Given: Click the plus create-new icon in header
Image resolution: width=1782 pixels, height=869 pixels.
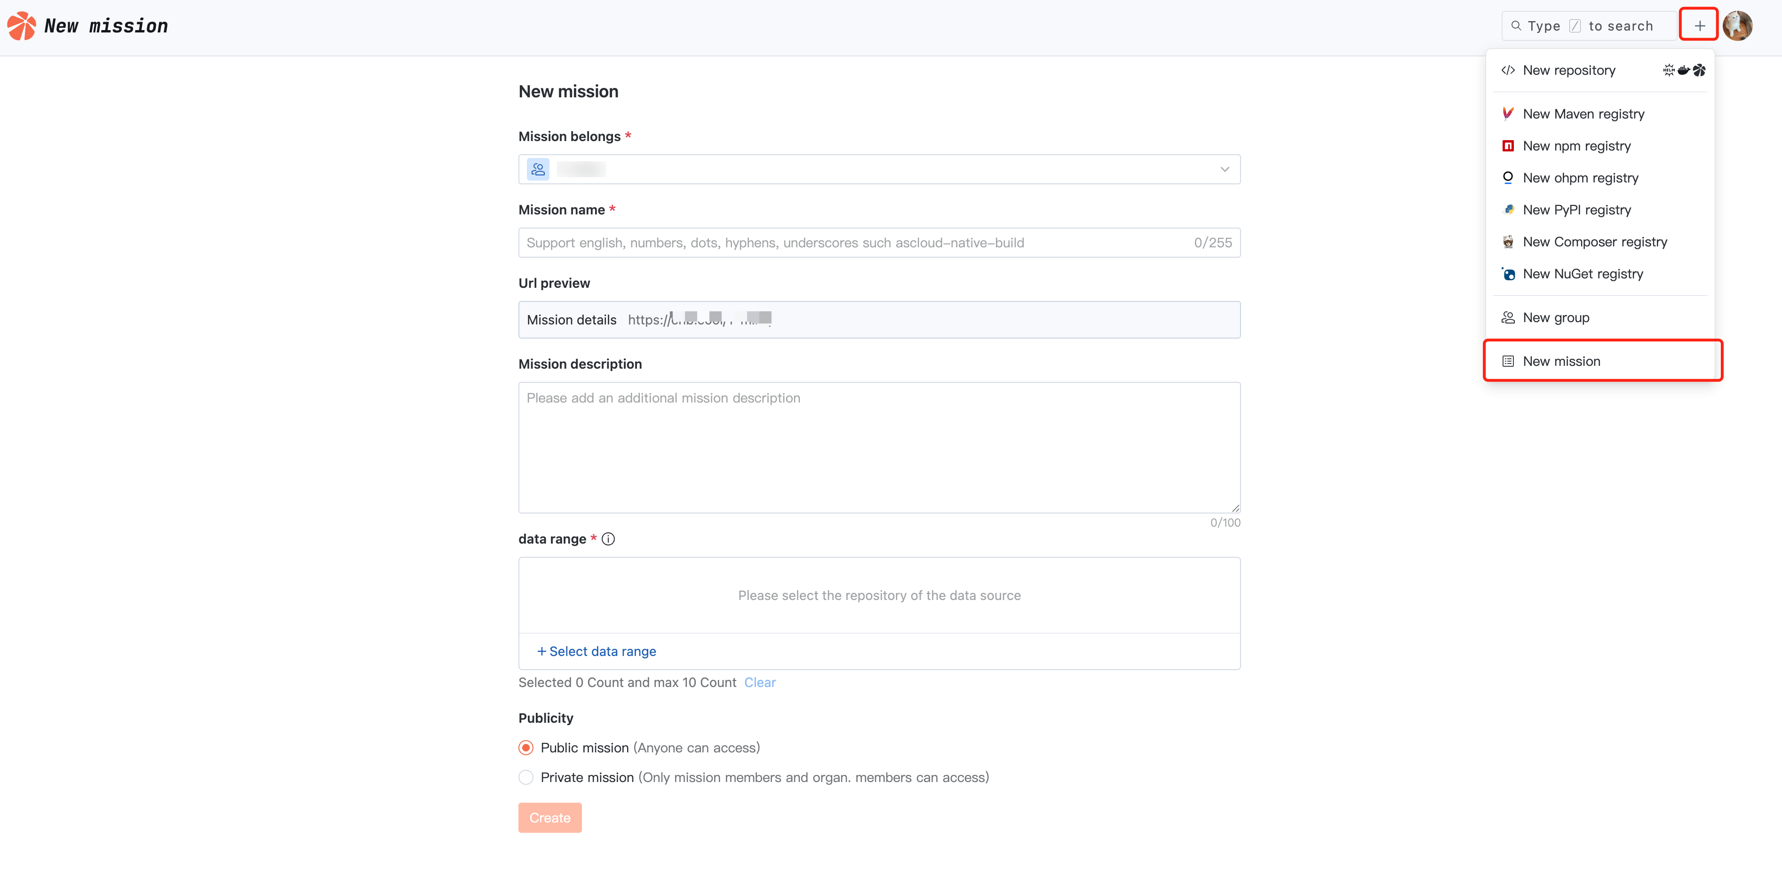Looking at the screenshot, I should 1699,25.
